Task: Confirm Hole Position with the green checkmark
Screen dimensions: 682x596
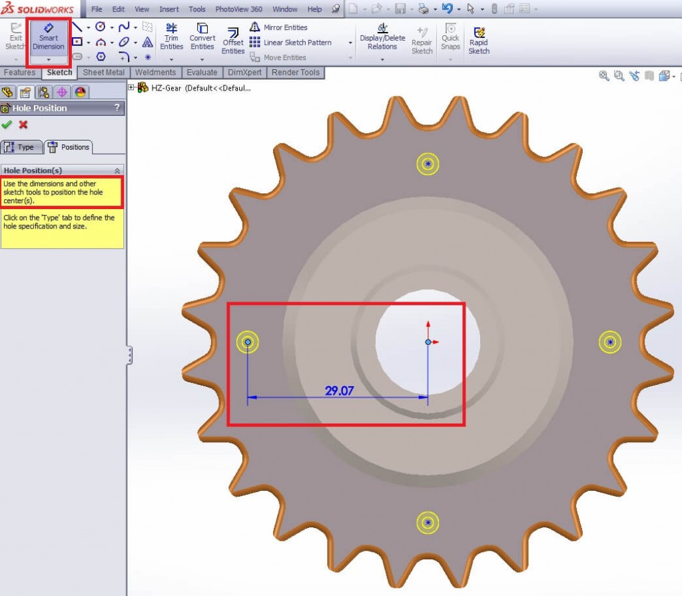Action: (x=7, y=125)
